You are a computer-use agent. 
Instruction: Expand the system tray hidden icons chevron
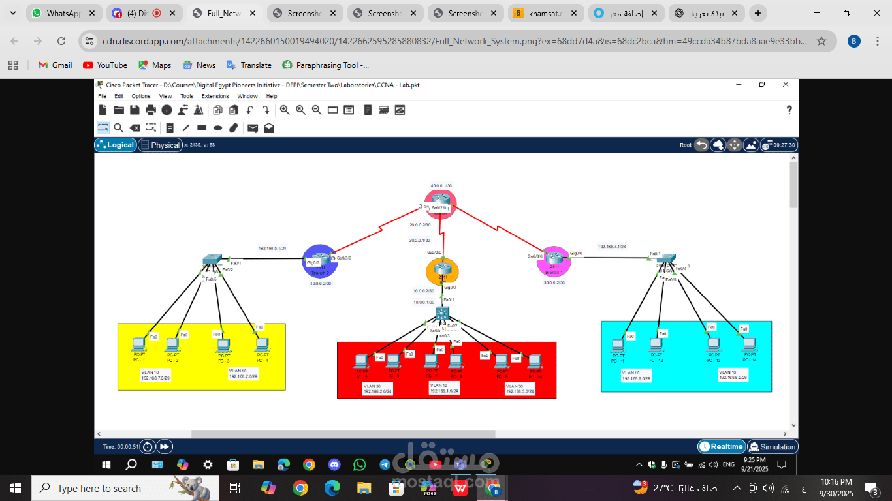click(x=737, y=488)
